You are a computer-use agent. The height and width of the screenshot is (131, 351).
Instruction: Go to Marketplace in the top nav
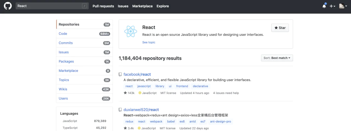(x=142, y=6)
